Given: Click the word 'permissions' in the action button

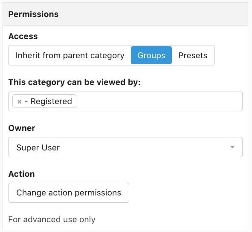Looking at the screenshot, I should (x=98, y=193).
